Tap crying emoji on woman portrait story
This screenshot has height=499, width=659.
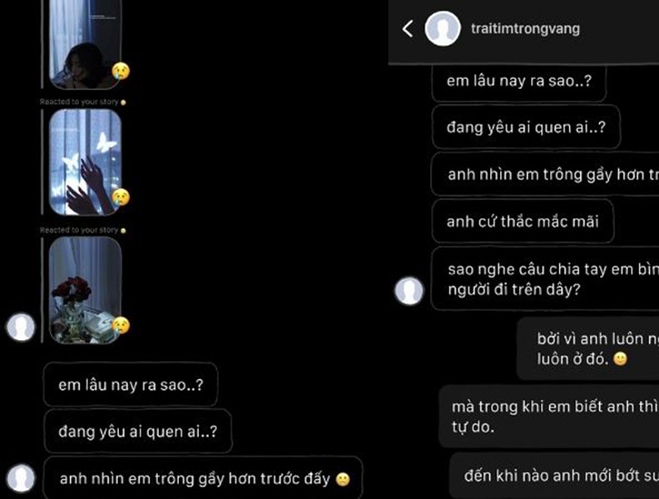click(121, 71)
